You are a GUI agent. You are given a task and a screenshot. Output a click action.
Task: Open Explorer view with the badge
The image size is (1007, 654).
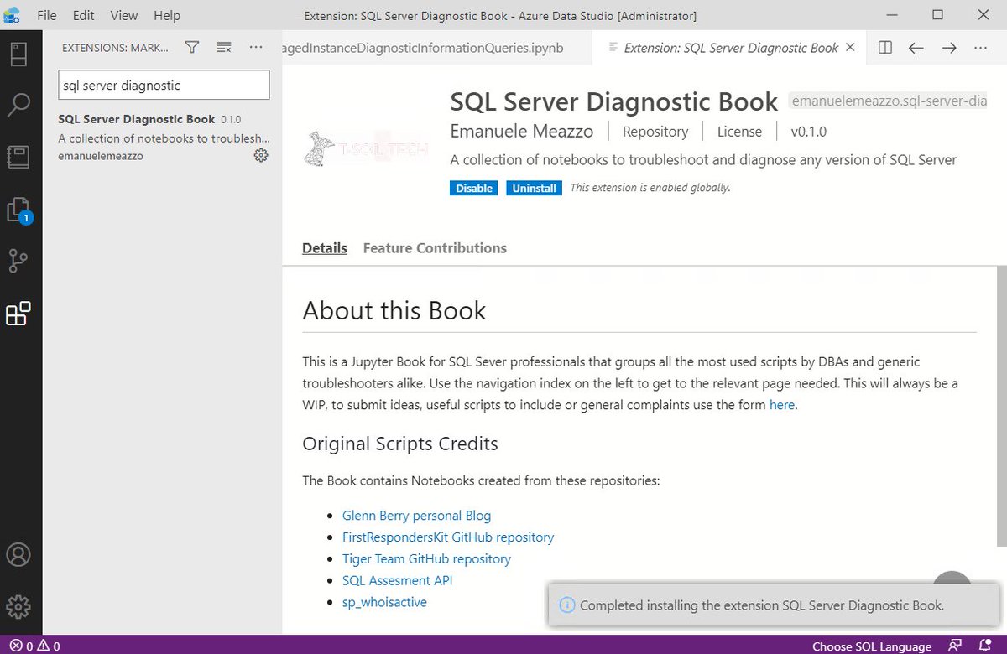(x=18, y=210)
